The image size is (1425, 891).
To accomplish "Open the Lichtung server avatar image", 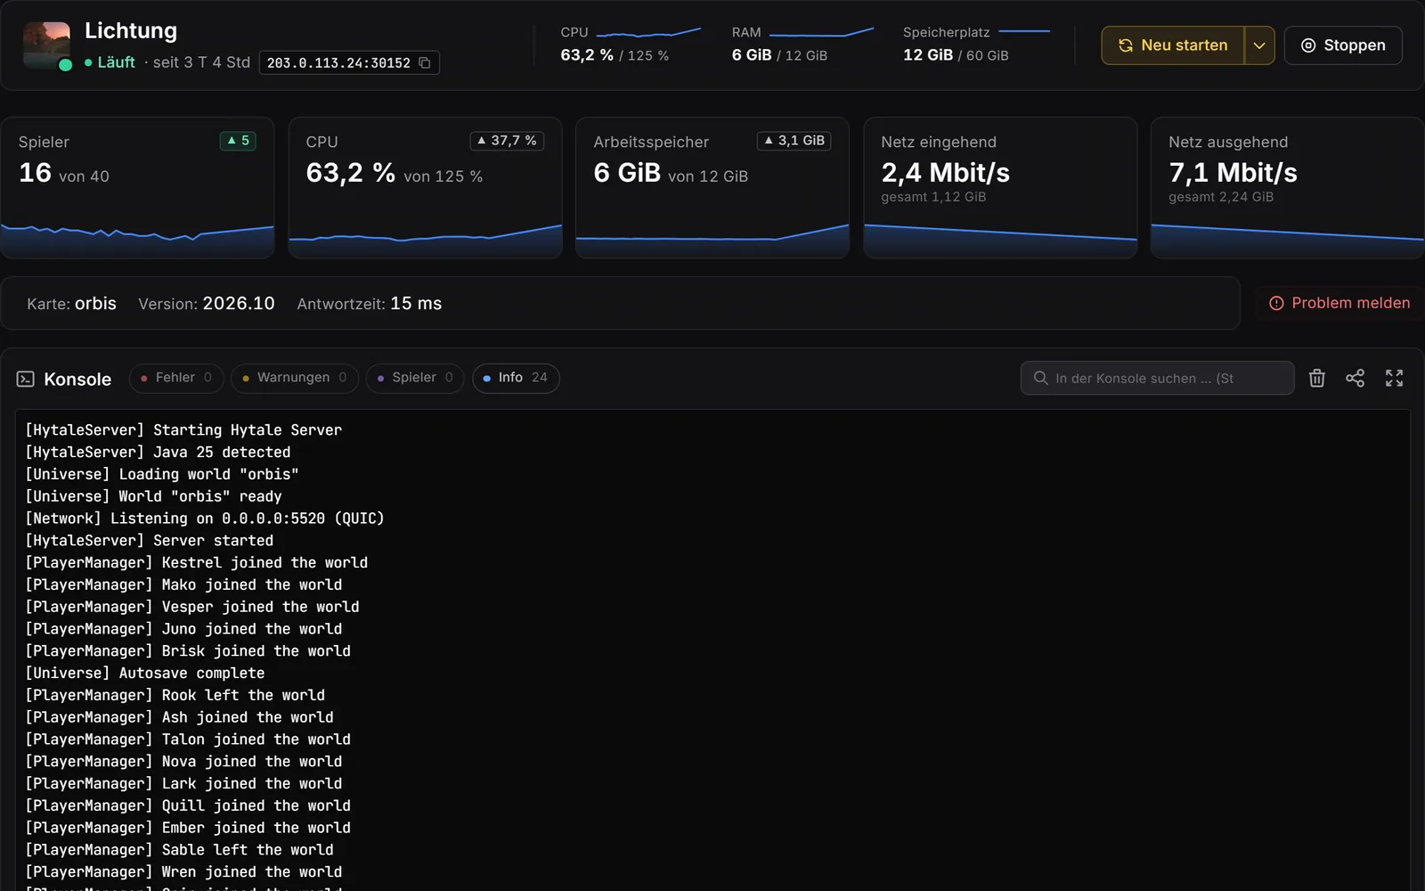I will (46, 45).
